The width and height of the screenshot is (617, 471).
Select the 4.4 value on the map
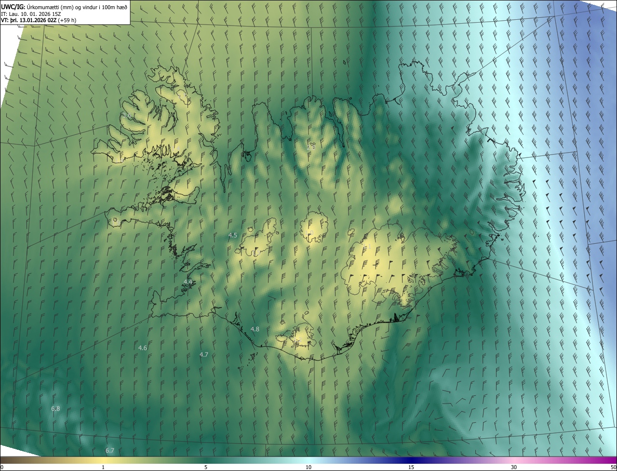pos(188,281)
